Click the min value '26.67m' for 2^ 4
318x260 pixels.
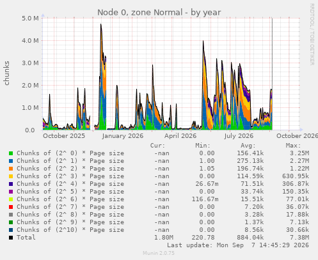point(207,184)
